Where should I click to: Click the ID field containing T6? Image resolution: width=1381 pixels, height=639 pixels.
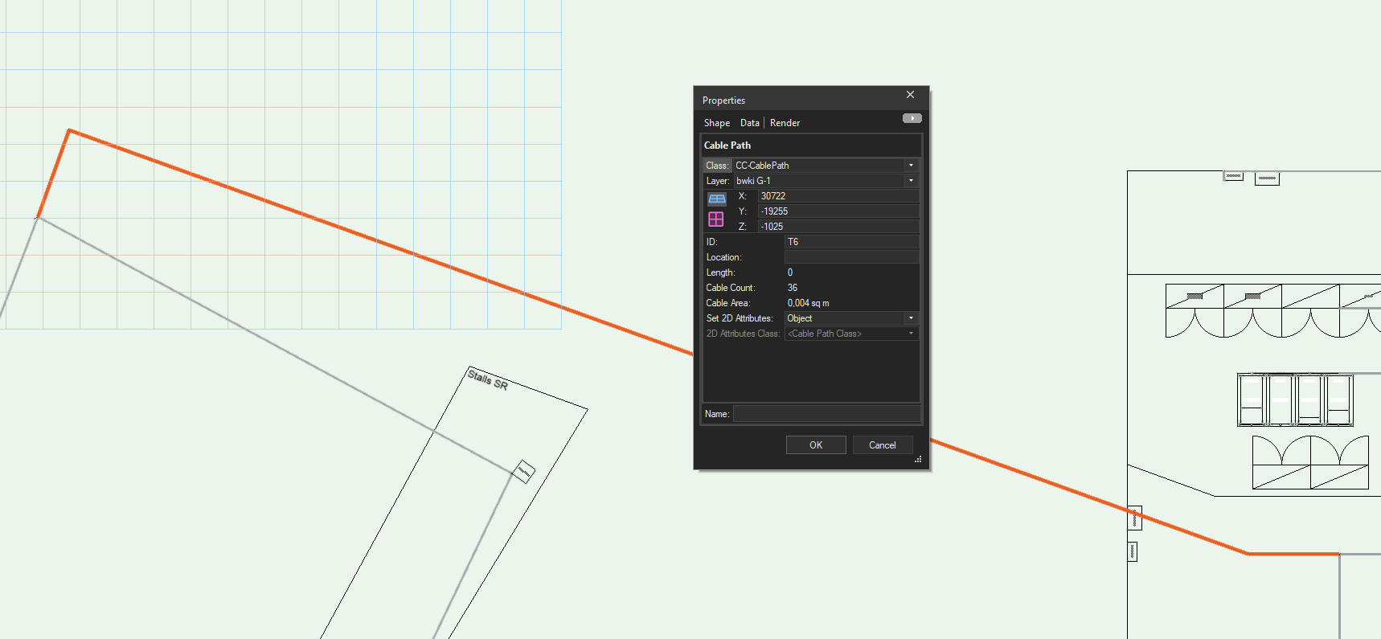(851, 242)
